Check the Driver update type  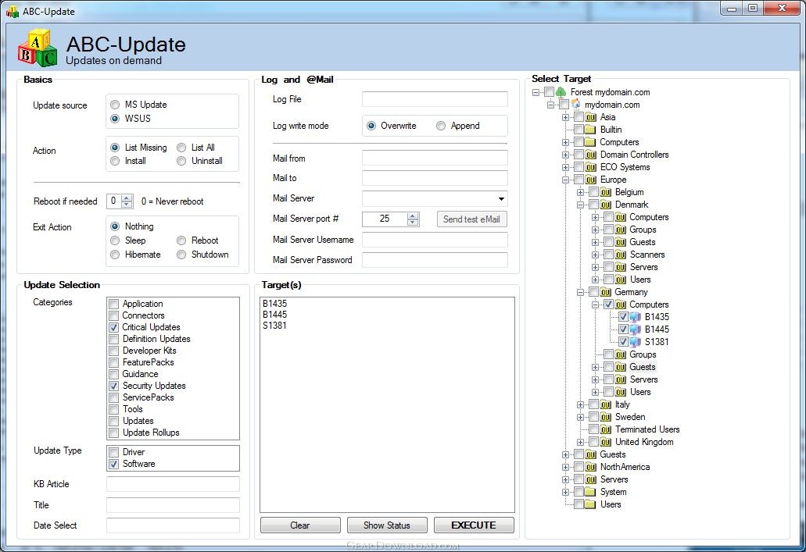pyautogui.click(x=114, y=452)
